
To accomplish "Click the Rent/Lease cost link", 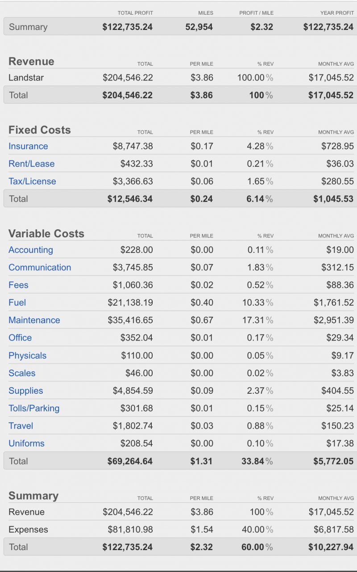I will coord(31,164).
